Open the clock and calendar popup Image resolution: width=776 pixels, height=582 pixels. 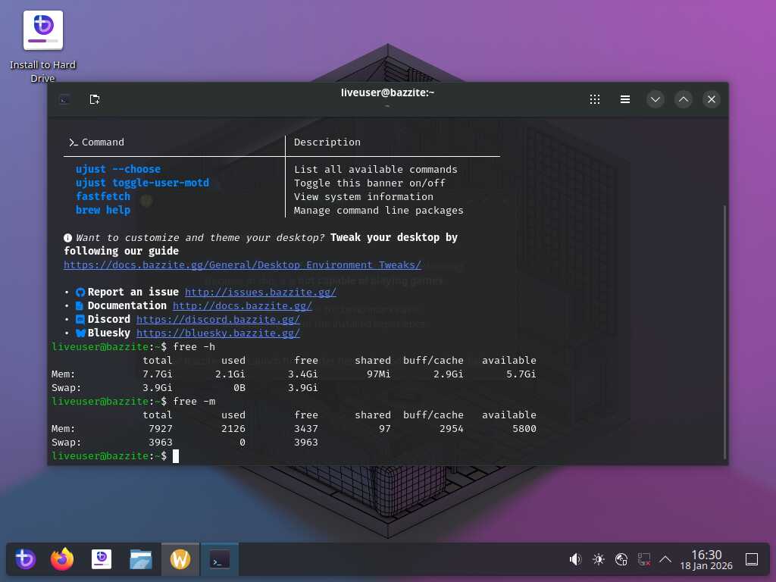706,560
